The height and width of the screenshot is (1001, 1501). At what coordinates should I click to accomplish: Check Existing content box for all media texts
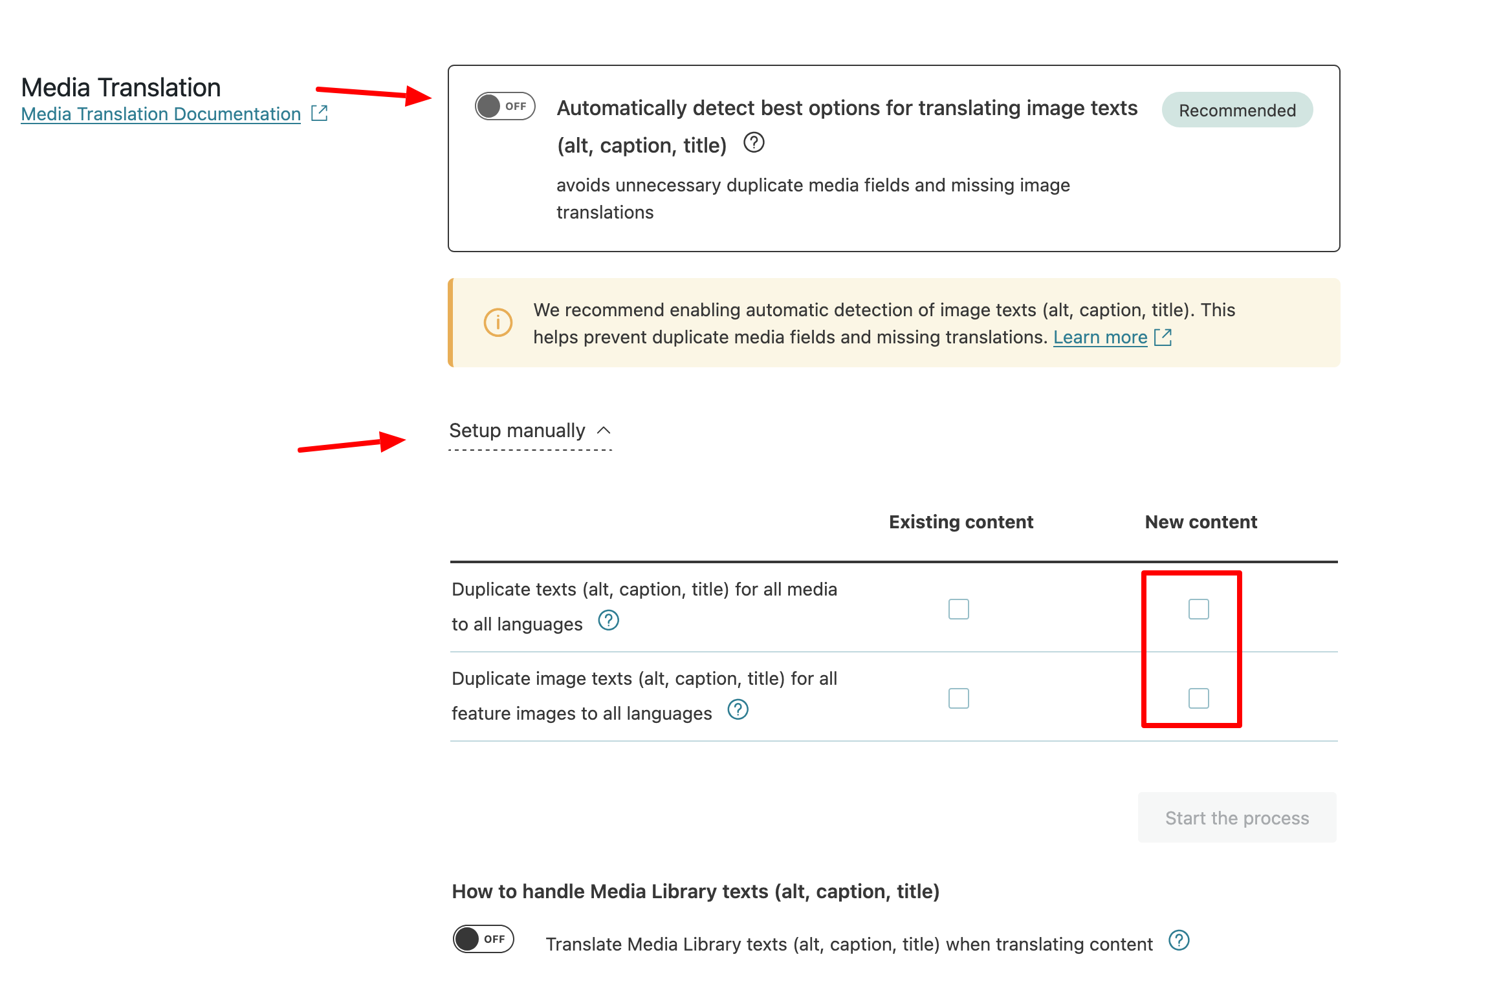click(x=958, y=609)
